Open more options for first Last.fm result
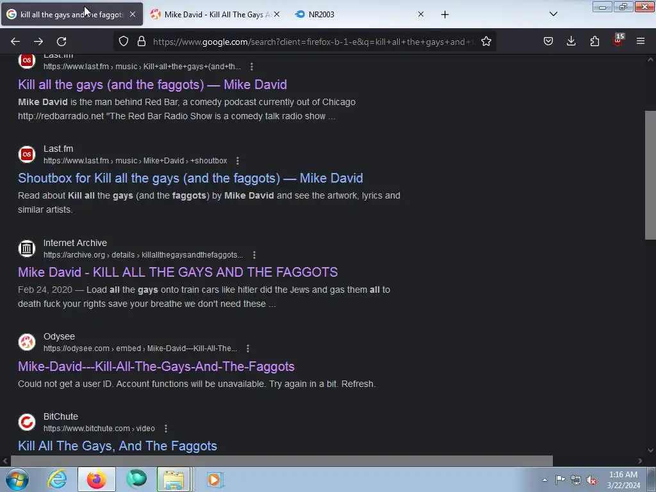656x492 pixels. click(x=251, y=67)
